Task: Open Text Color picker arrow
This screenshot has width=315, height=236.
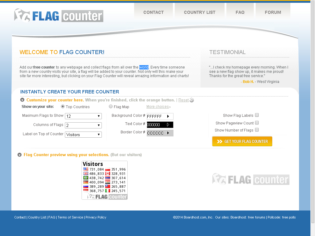Action: [168, 125]
